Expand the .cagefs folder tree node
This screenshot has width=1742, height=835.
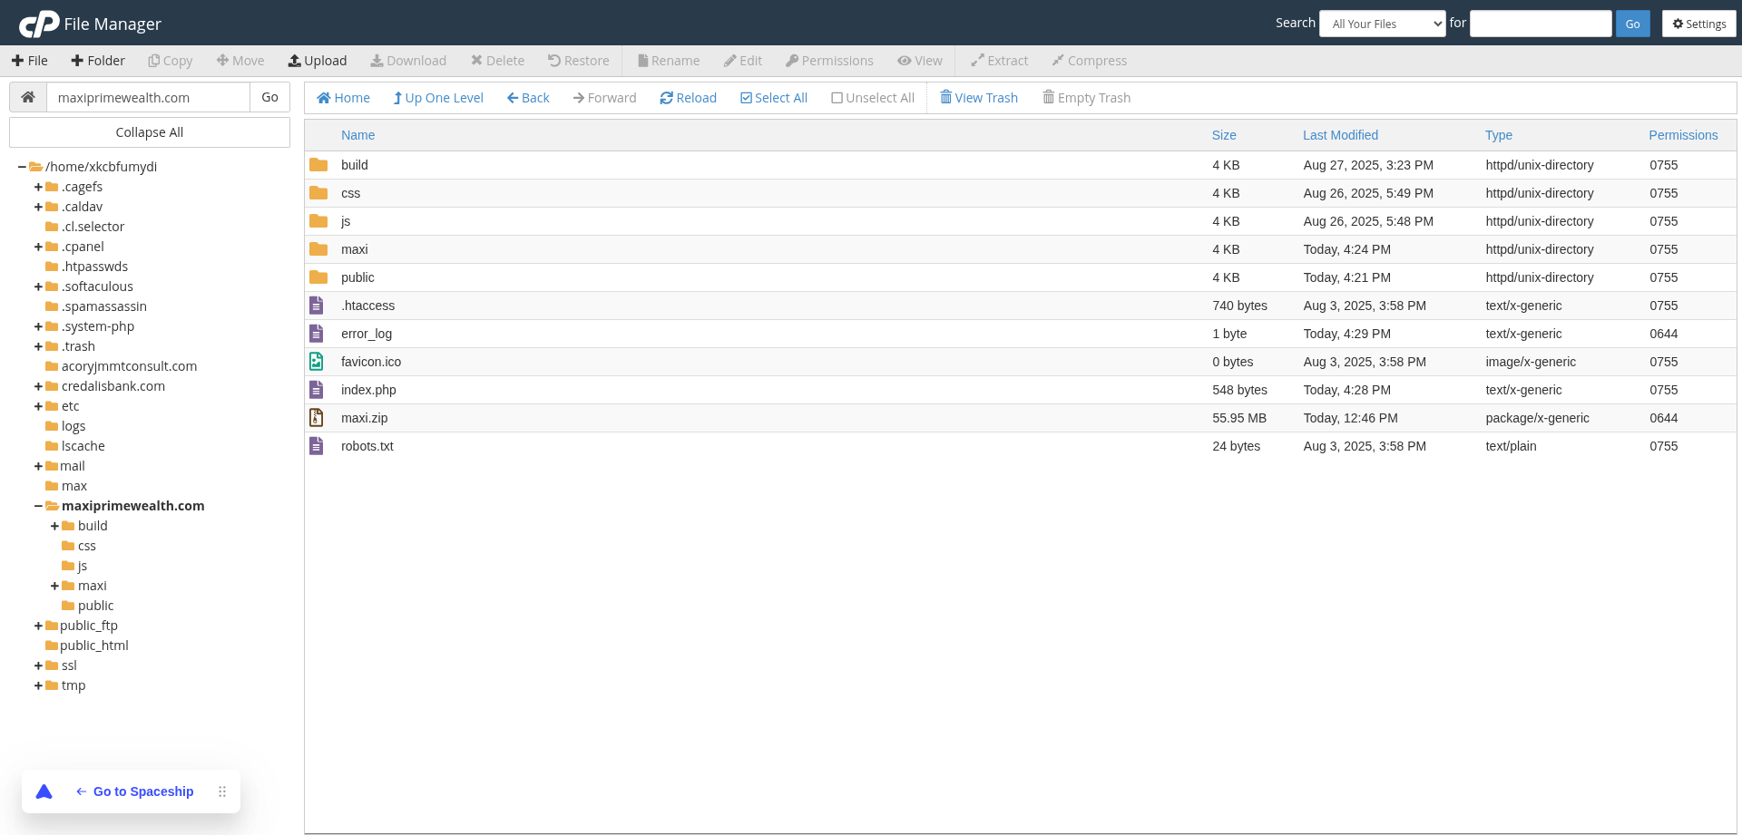(x=38, y=187)
